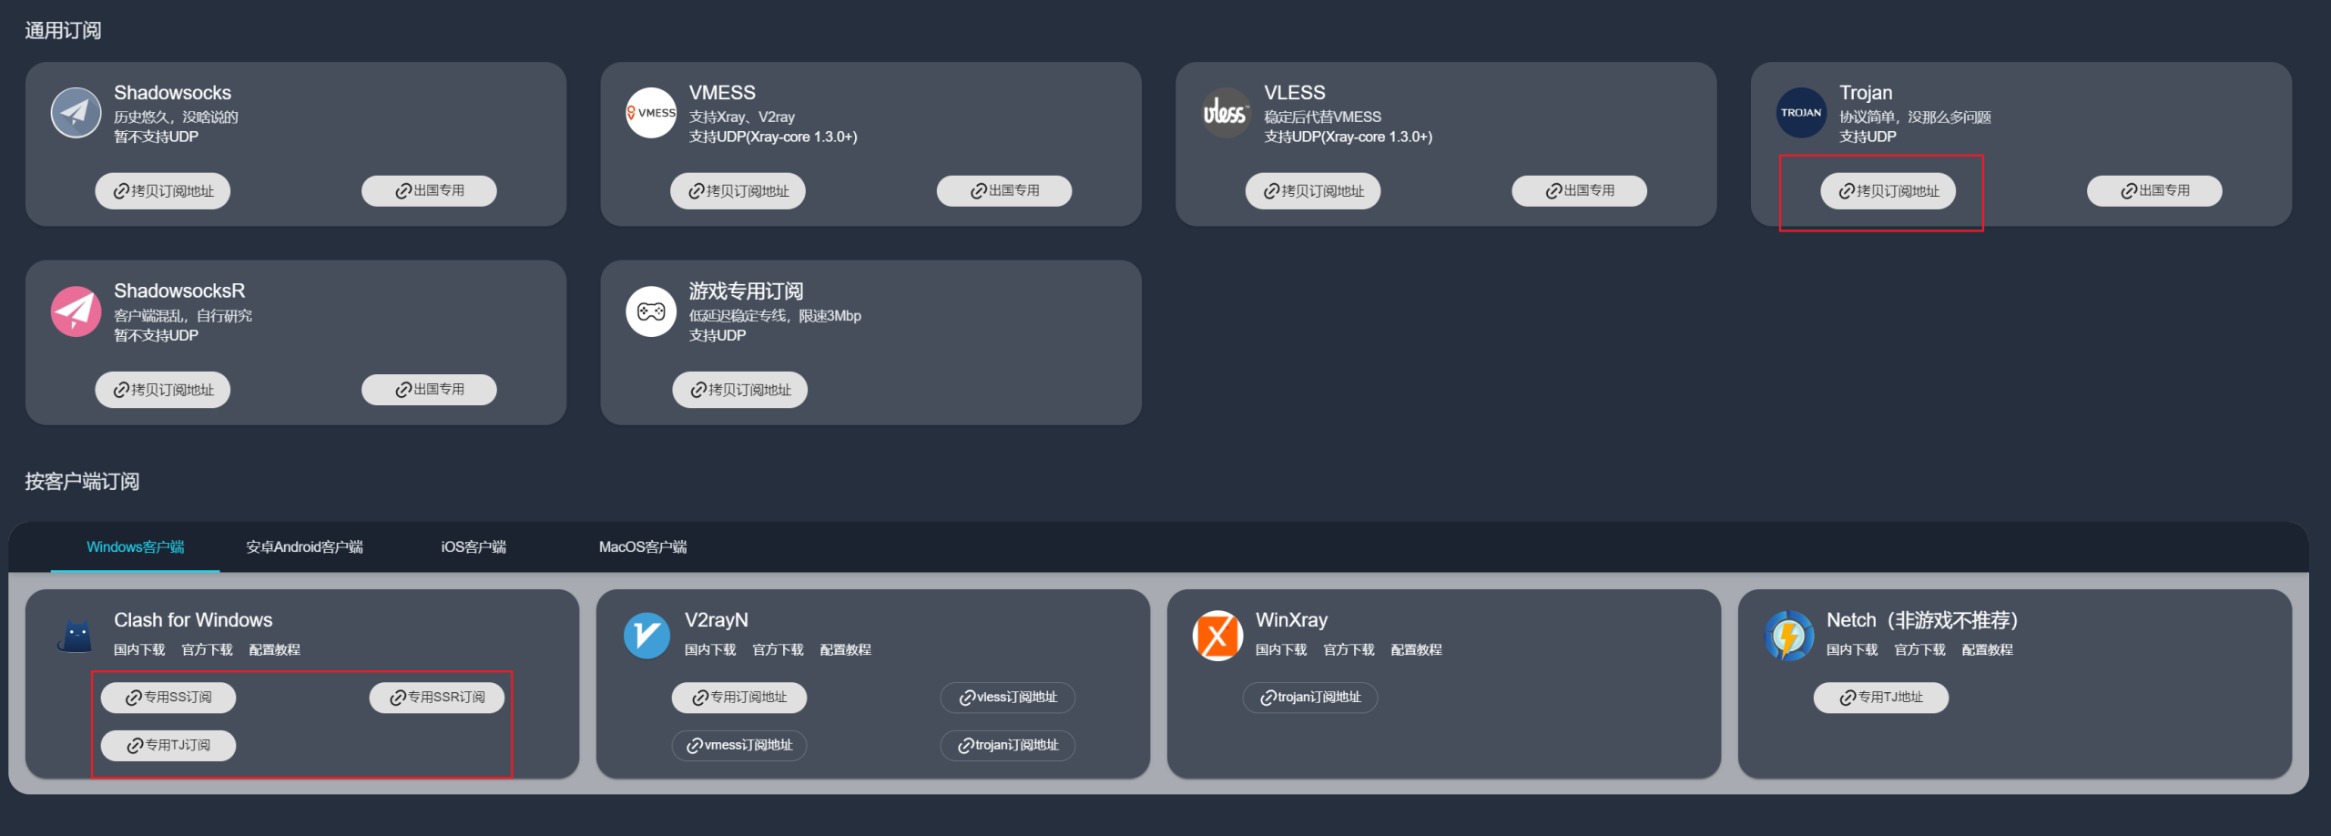This screenshot has width=2331, height=836.
Task: Click Trojan 出国专用 button
Action: click(2154, 191)
